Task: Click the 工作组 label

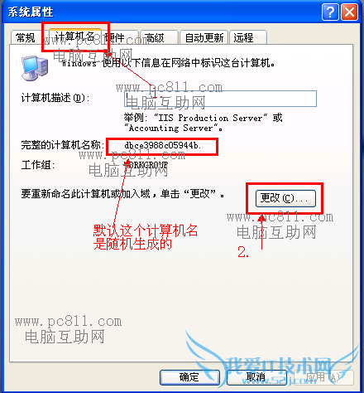Action: click(38, 165)
